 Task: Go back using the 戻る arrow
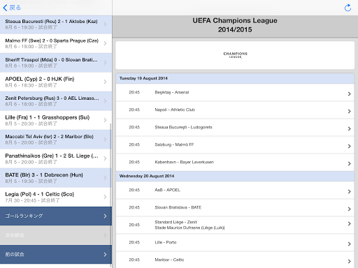pos(12,8)
